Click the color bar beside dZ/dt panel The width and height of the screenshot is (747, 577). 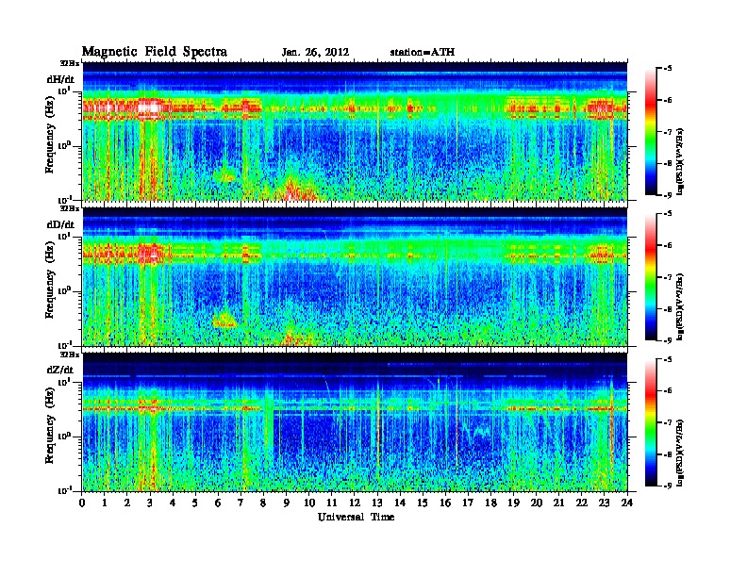651,422
